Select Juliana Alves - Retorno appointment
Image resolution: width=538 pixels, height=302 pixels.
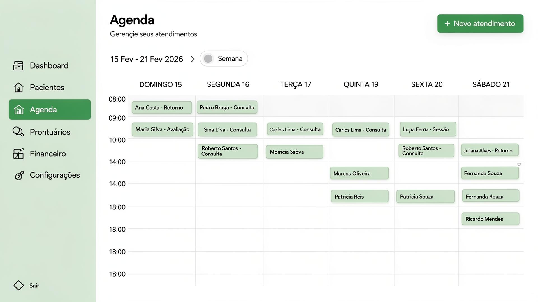(490, 150)
